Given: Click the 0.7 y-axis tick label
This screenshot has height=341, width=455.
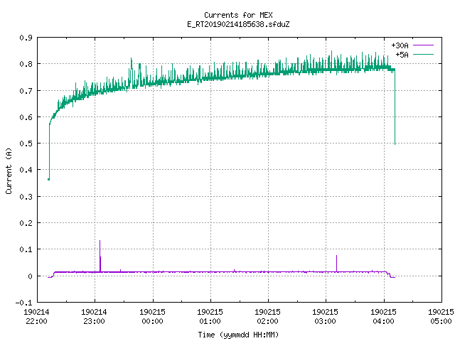Looking at the screenshot, I should [x=26, y=91].
